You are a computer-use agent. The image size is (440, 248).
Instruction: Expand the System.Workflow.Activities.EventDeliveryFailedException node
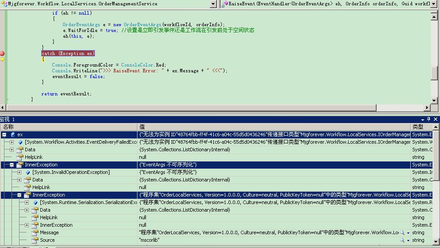(12, 142)
